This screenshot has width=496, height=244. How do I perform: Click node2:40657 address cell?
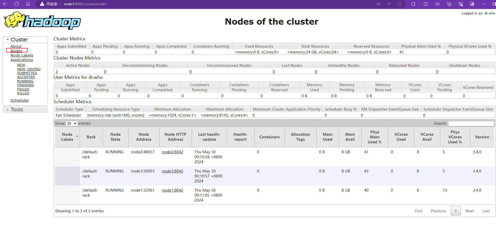tap(143, 152)
